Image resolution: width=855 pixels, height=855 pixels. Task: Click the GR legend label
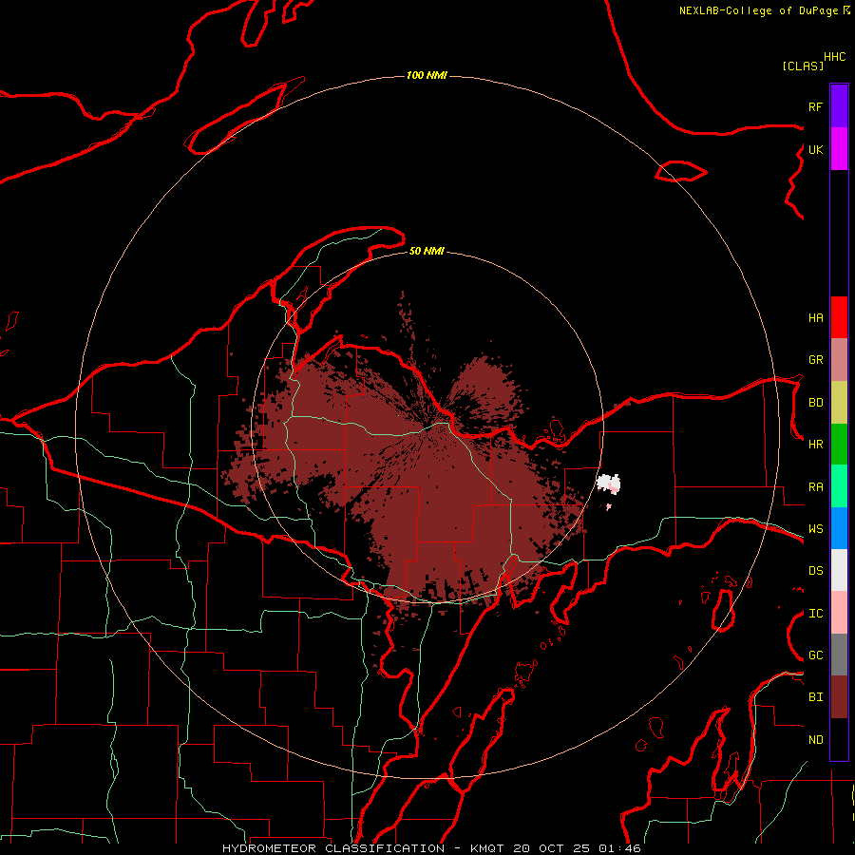(x=816, y=360)
